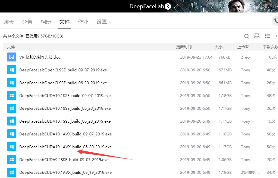Click the 673MB size cell
Viewport: 278px width, 178px height.
pos(225,70)
